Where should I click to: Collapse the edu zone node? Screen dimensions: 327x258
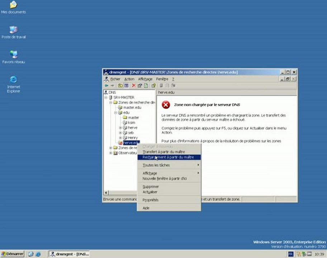(x=115, y=113)
